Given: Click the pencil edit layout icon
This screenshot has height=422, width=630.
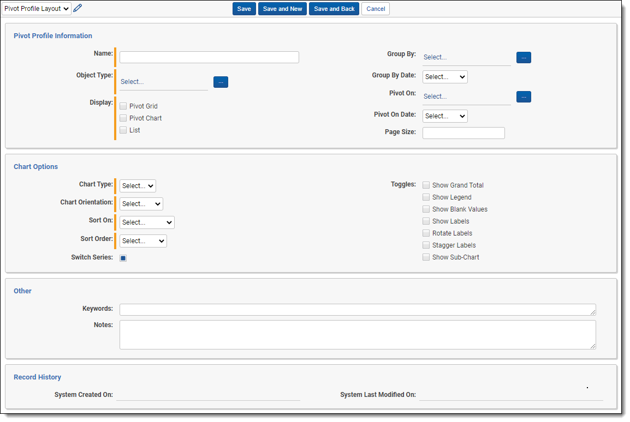Looking at the screenshot, I should [x=78, y=8].
